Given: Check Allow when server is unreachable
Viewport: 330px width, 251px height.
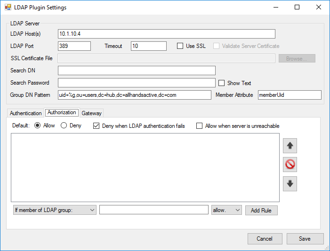Looking at the screenshot, I should [200, 126].
